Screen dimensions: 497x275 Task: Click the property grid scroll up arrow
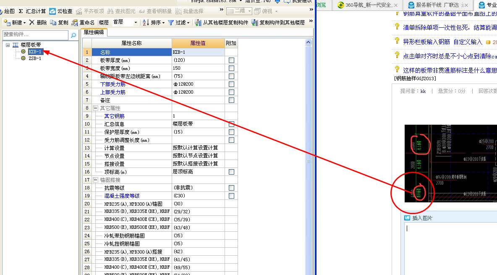[x=308, y=42]
